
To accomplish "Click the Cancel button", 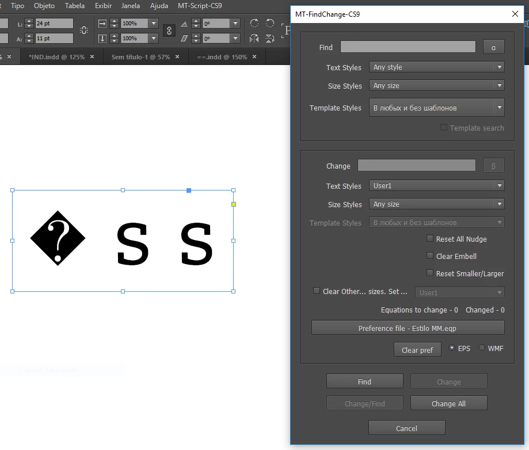I will [407, 428].
